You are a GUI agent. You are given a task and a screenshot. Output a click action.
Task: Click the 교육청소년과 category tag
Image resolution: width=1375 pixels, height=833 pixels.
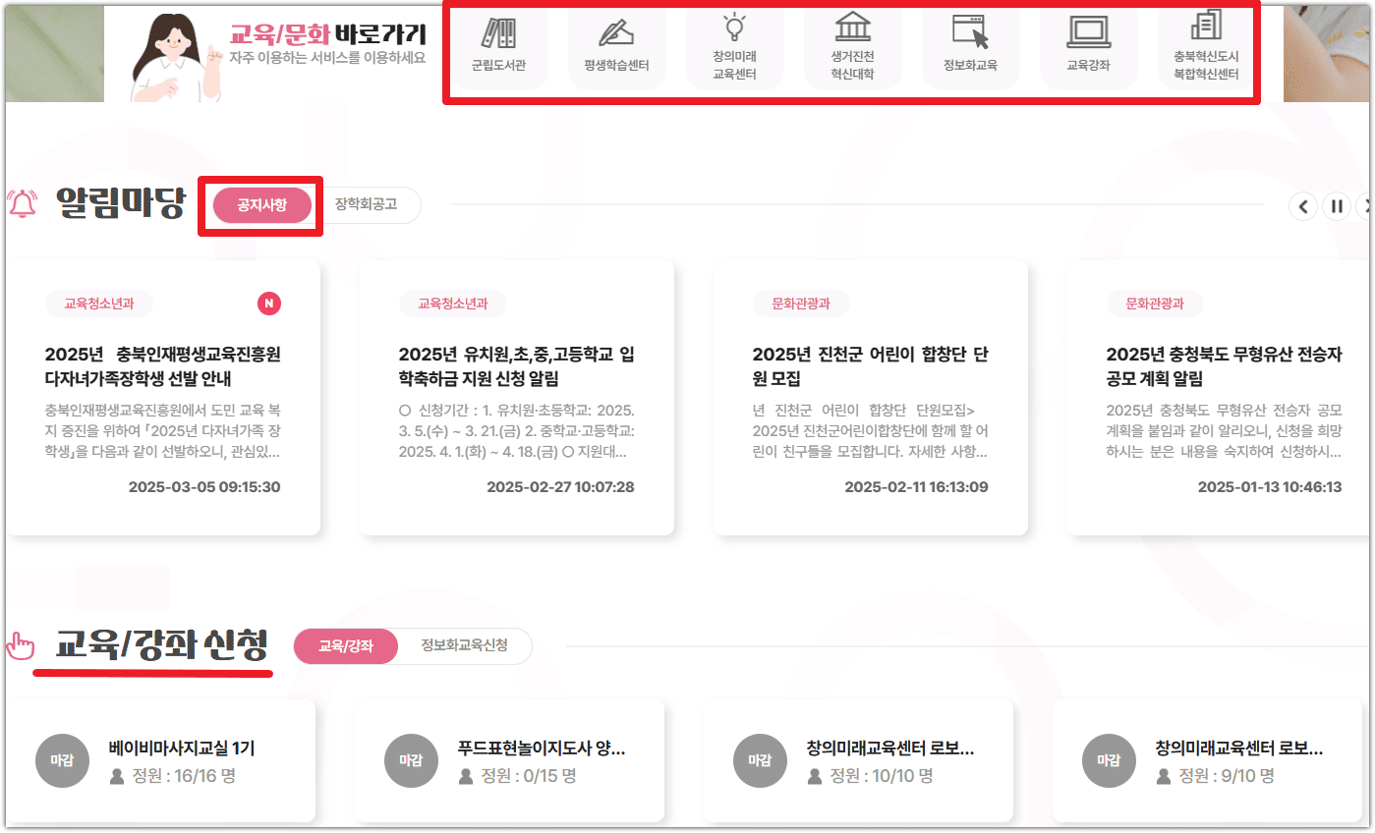(x=98, y=305)
